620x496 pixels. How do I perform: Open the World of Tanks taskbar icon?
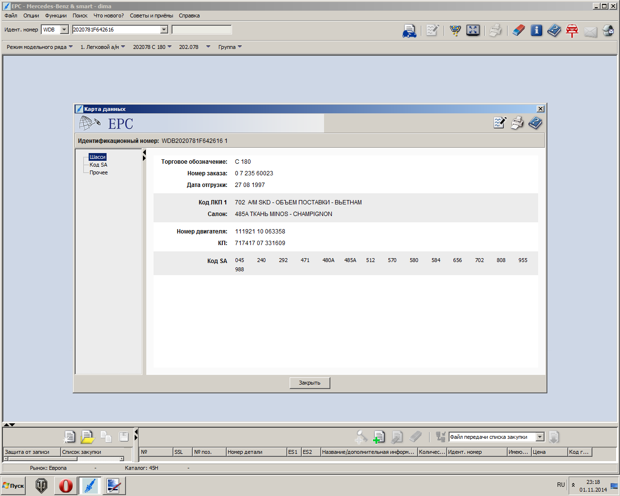42,485
